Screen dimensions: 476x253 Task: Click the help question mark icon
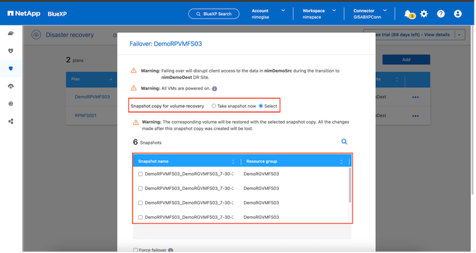441,14
